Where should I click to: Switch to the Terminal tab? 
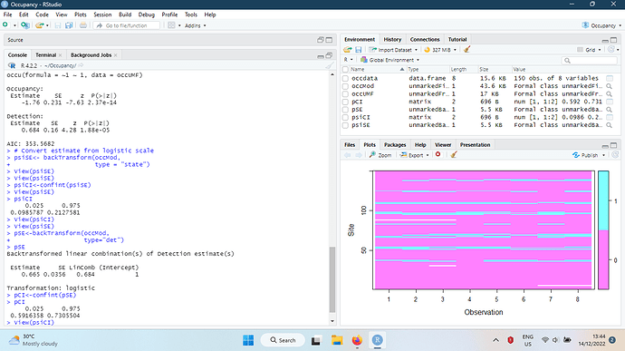point(45,55)
